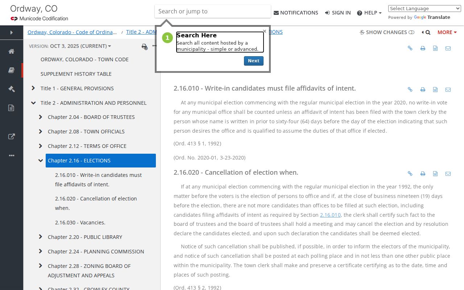Image resolution: width=464 pixels, height=290 pixels.
Task: Follow the 2.16.010 link in the text
Action: pos(330,215)
